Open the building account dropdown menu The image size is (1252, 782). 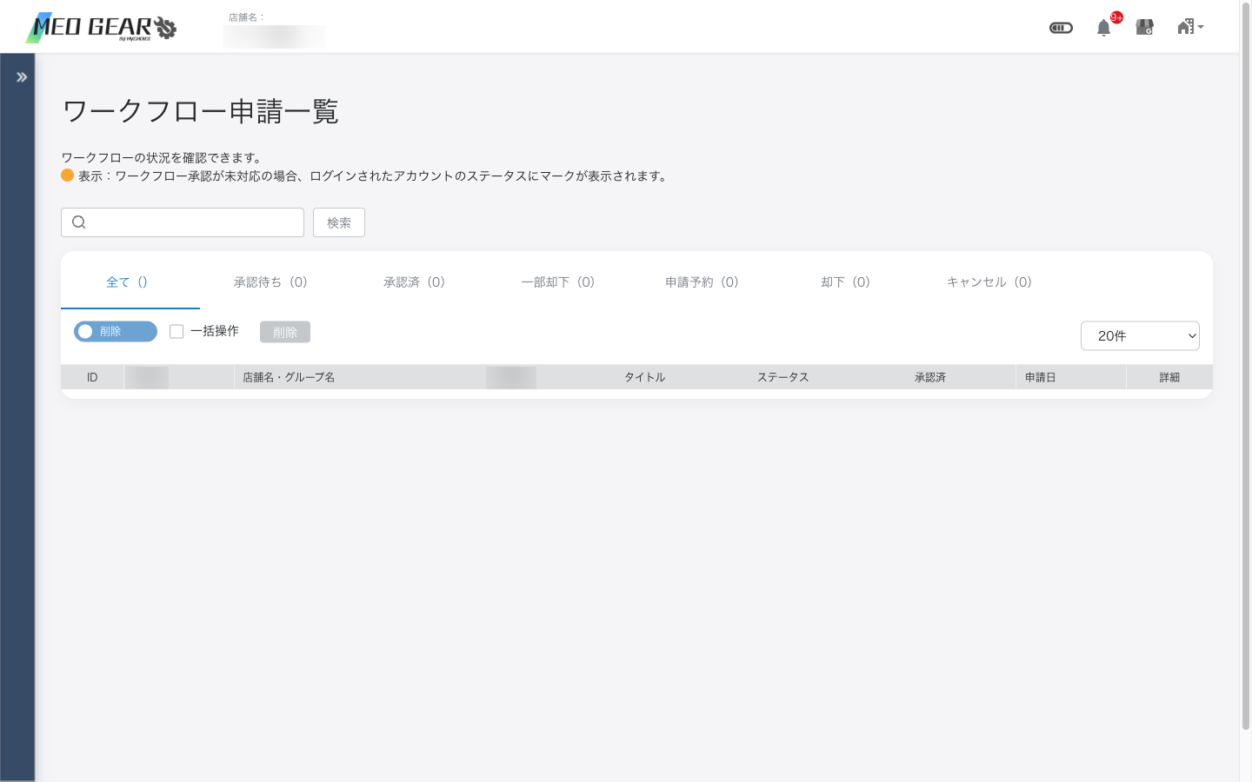[1189, 27]
